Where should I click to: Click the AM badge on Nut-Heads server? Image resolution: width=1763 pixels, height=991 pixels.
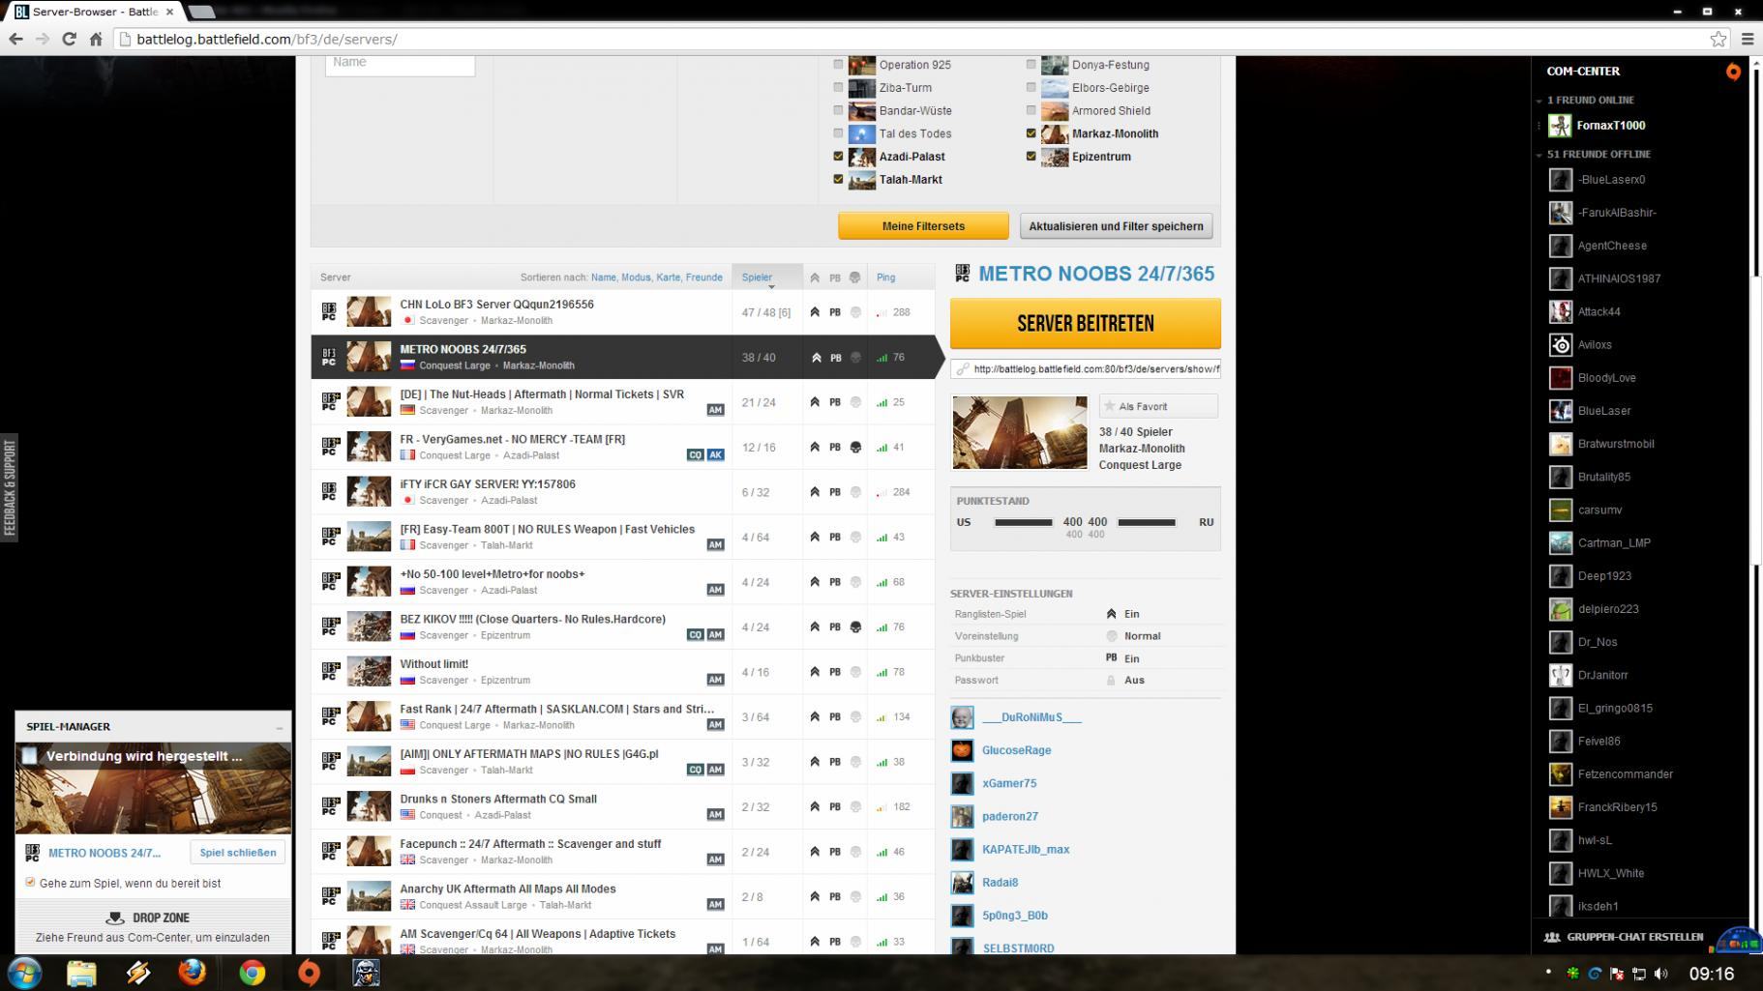tap(715, 410)
